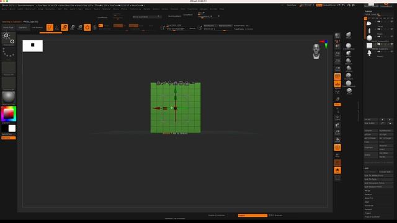Click gizmo go-to-unmasked-center location icon
The width and height of the screenshot is (397, 223).
point(169,82)
